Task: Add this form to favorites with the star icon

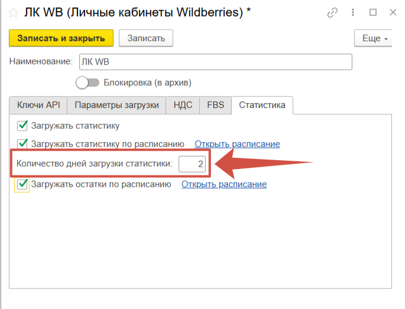Action: pyautogui.click(x=13, y=12)
